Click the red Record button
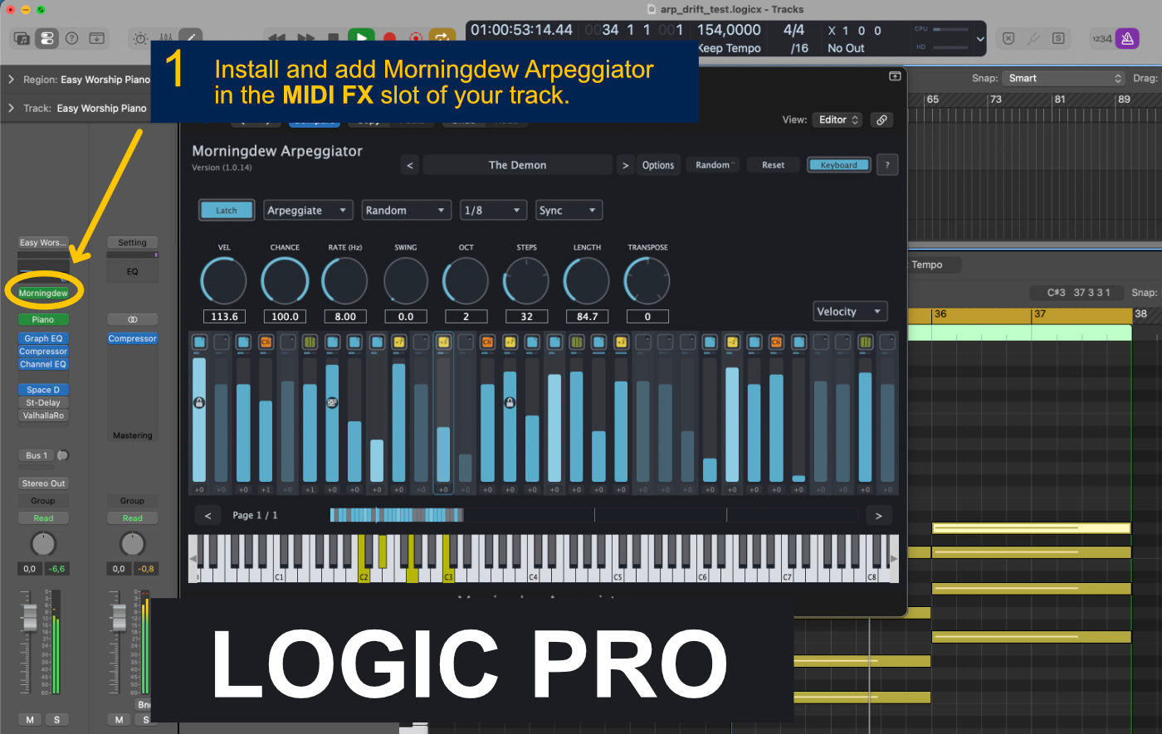 click(x=388, y=38)
